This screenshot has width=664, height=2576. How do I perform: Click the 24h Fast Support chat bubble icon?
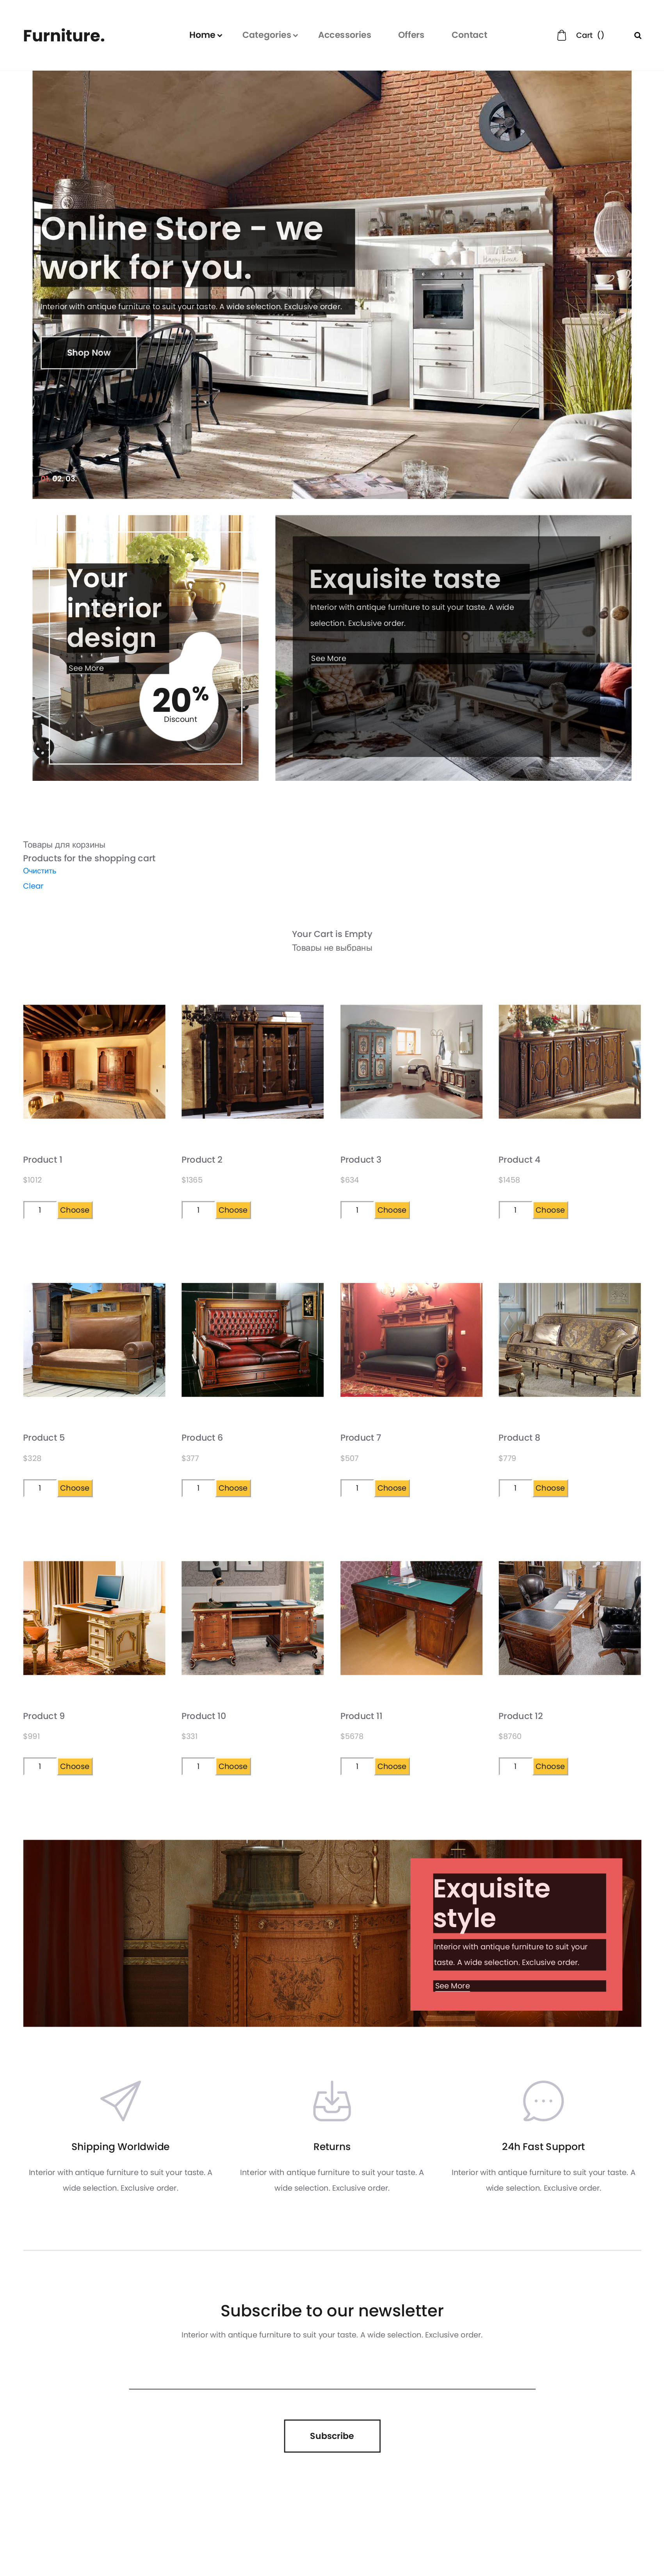point(543,2101)
